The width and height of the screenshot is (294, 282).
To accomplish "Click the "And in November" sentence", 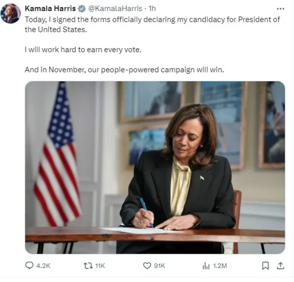I will [x=124, y=70].
